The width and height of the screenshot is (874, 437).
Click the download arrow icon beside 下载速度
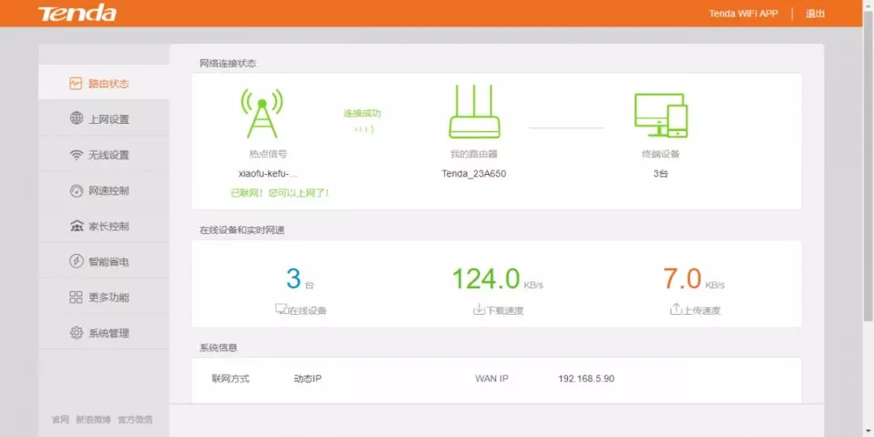479,309
